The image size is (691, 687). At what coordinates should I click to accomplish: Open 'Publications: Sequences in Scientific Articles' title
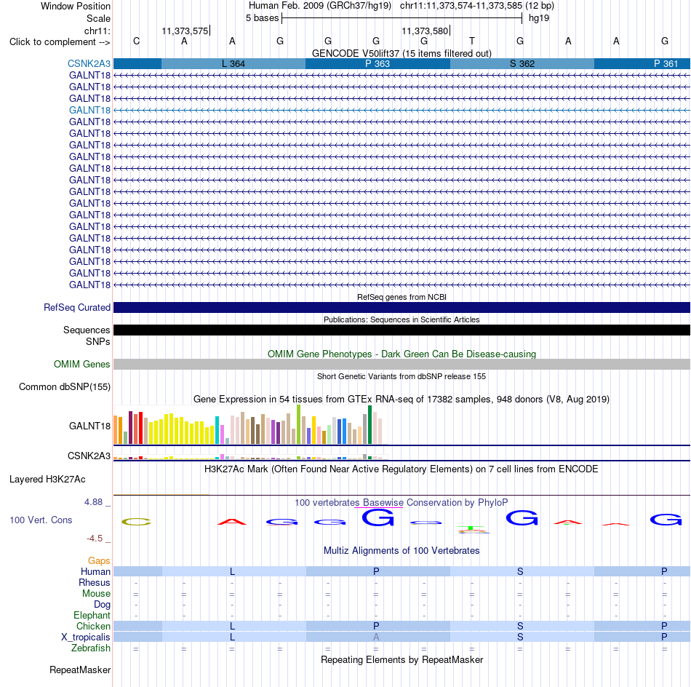point(402,319)
